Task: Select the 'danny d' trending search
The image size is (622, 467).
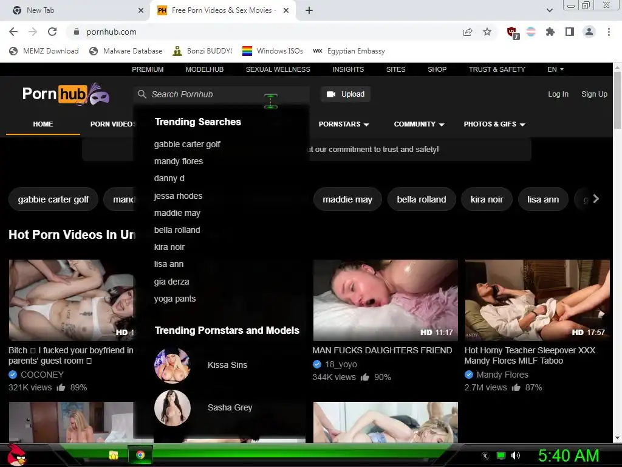Action: coord(169,178)
